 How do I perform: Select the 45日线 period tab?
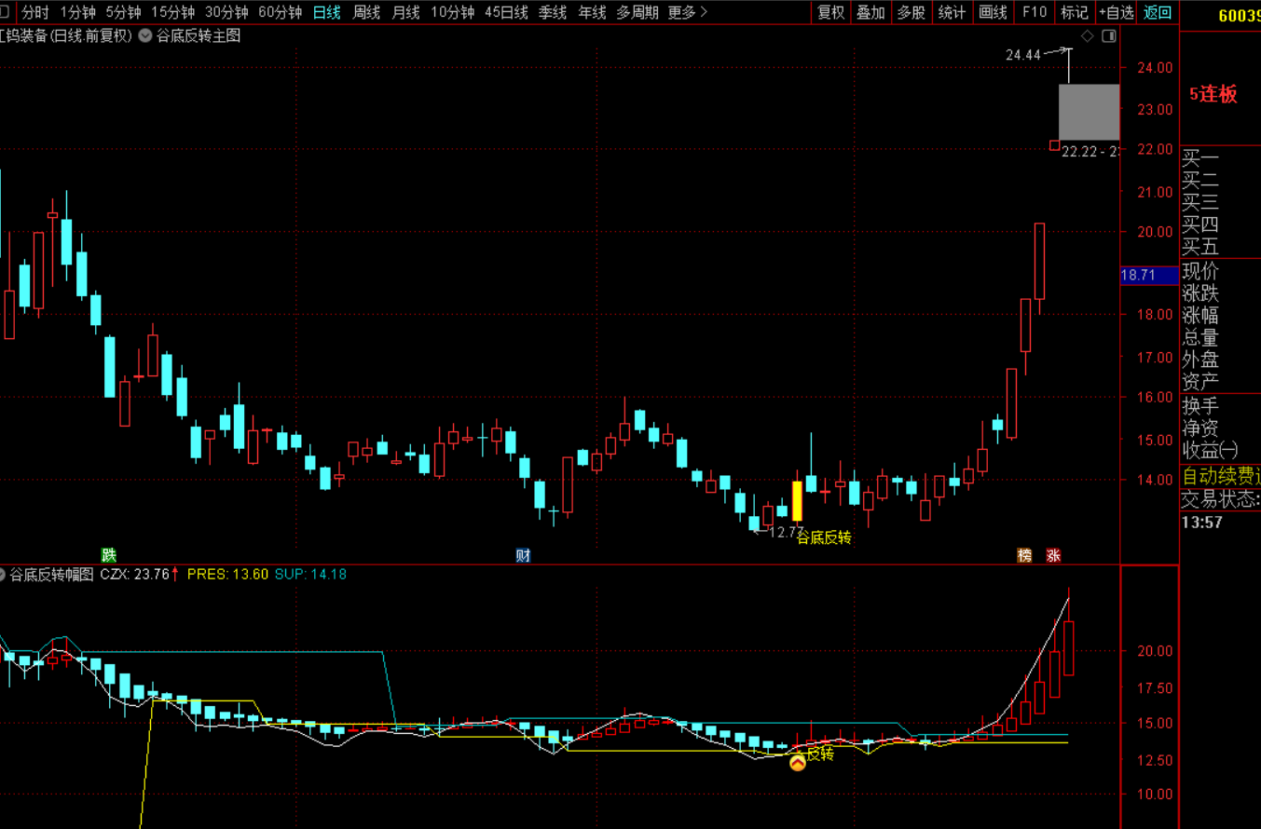tap(506, 12)
